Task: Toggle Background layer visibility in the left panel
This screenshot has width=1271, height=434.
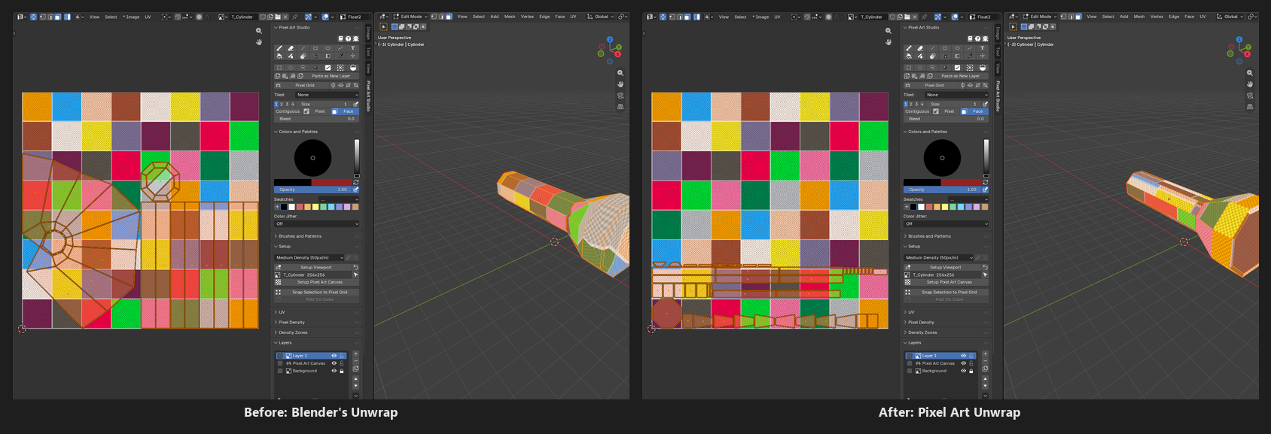Action: click(334, 371)
